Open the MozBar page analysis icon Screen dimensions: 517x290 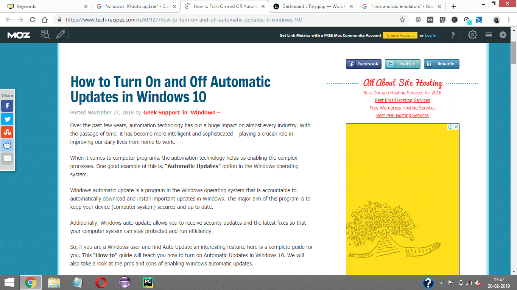click(45, 35)
